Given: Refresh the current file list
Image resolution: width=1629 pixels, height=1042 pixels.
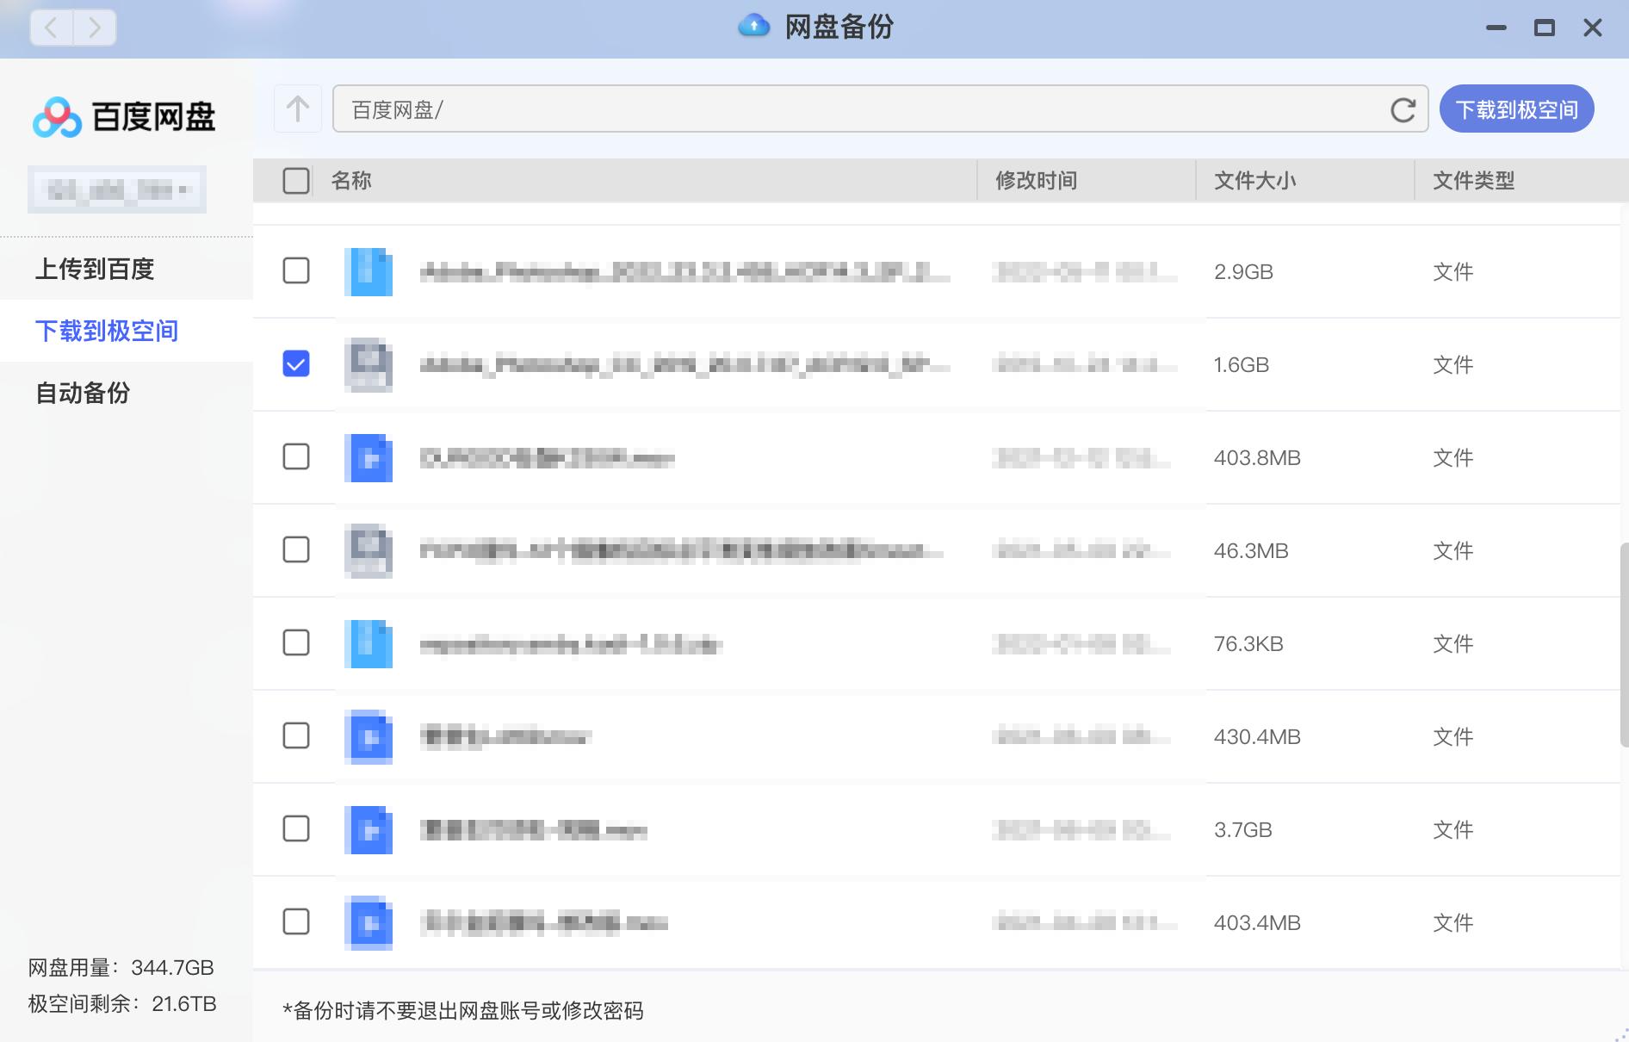Looking at the screenshot, I should point(1403,110).
